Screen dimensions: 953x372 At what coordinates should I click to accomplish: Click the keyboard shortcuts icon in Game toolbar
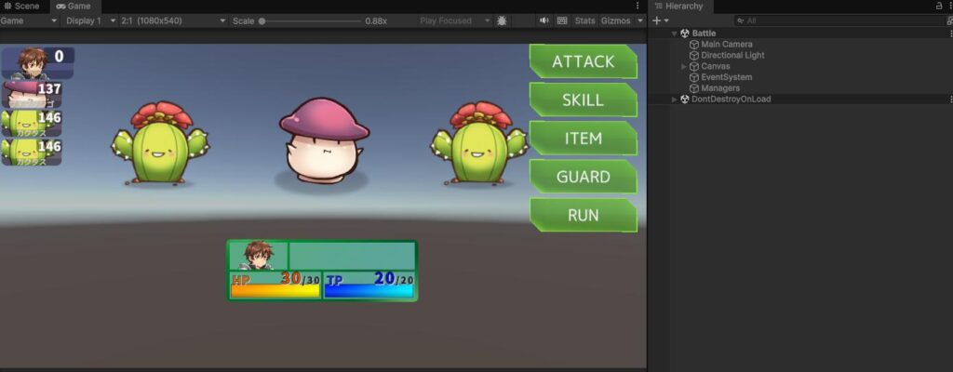pyautogui.click(x=562, y=20)
